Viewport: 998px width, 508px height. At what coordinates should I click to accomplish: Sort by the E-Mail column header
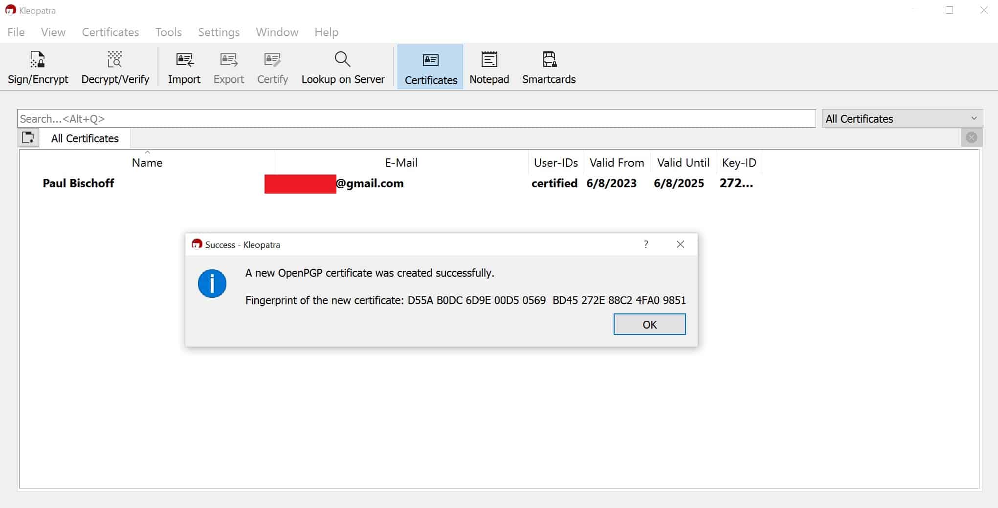tap(401, 163)
